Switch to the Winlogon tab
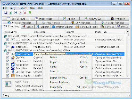This screenshot has height=99, width=132. pos(118,19)
